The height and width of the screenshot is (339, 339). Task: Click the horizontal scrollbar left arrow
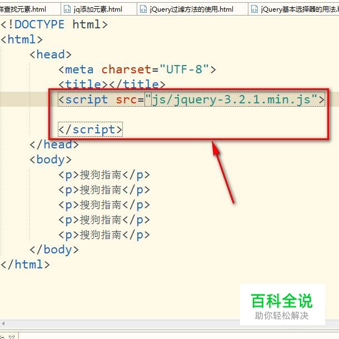(3, 323)
